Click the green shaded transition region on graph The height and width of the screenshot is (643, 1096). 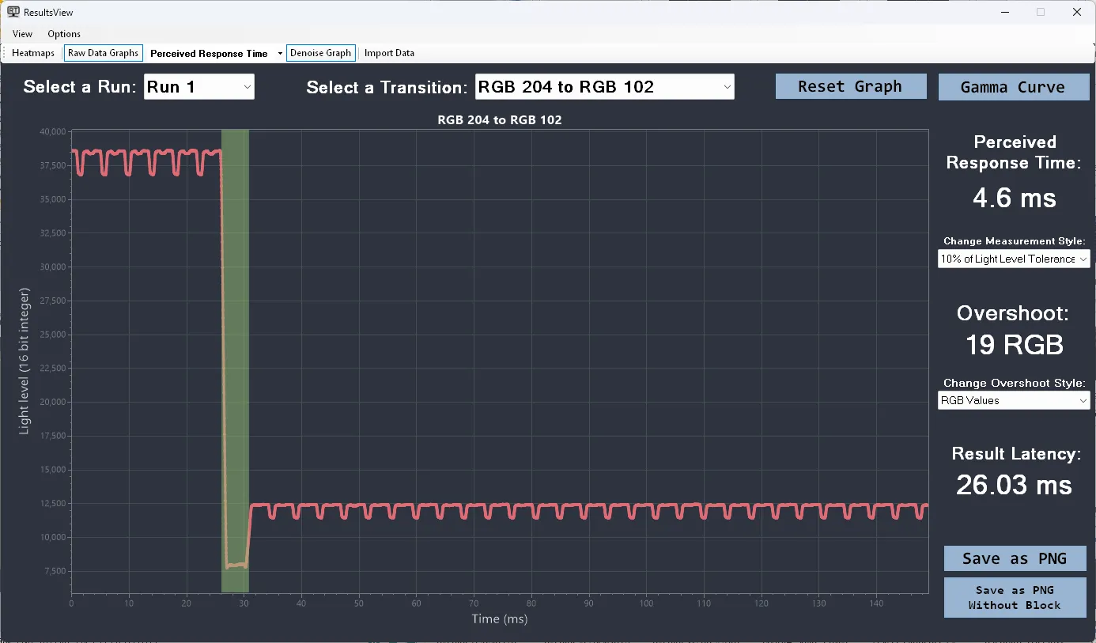pyautogui.click(x=235, y=356)
